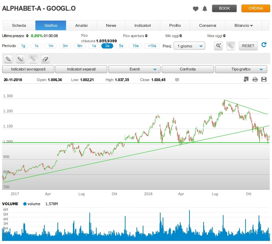
Task: Select the 10a period
Action: tap(135, 46)
